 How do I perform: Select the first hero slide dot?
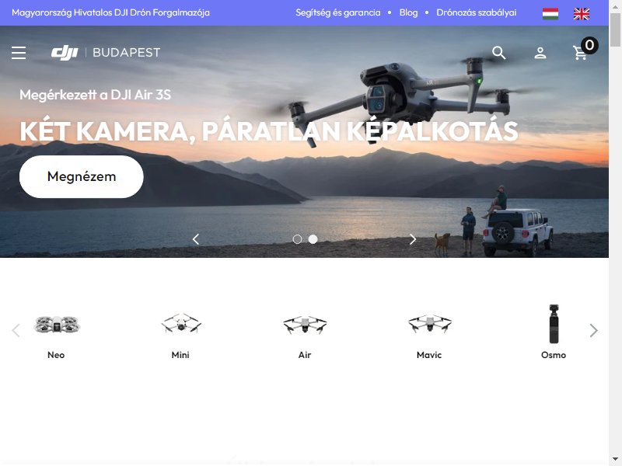297,239
